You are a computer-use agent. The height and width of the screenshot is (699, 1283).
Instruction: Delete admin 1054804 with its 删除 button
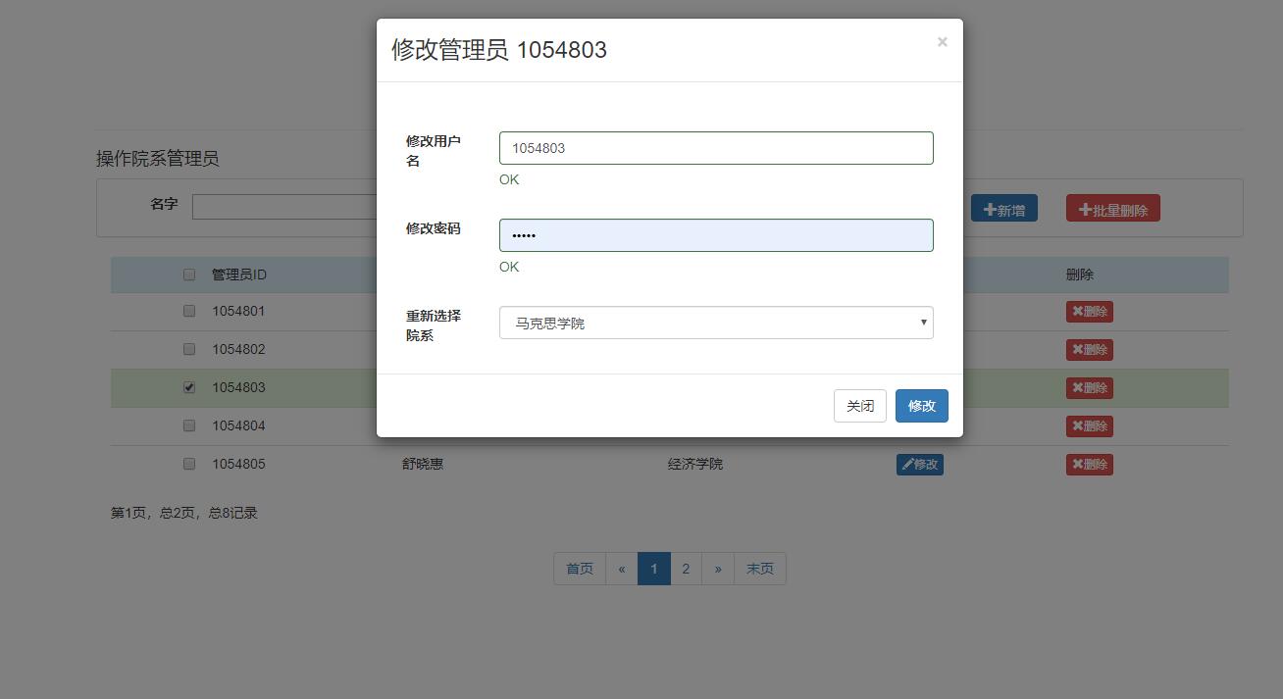[x=1089, y=425]
